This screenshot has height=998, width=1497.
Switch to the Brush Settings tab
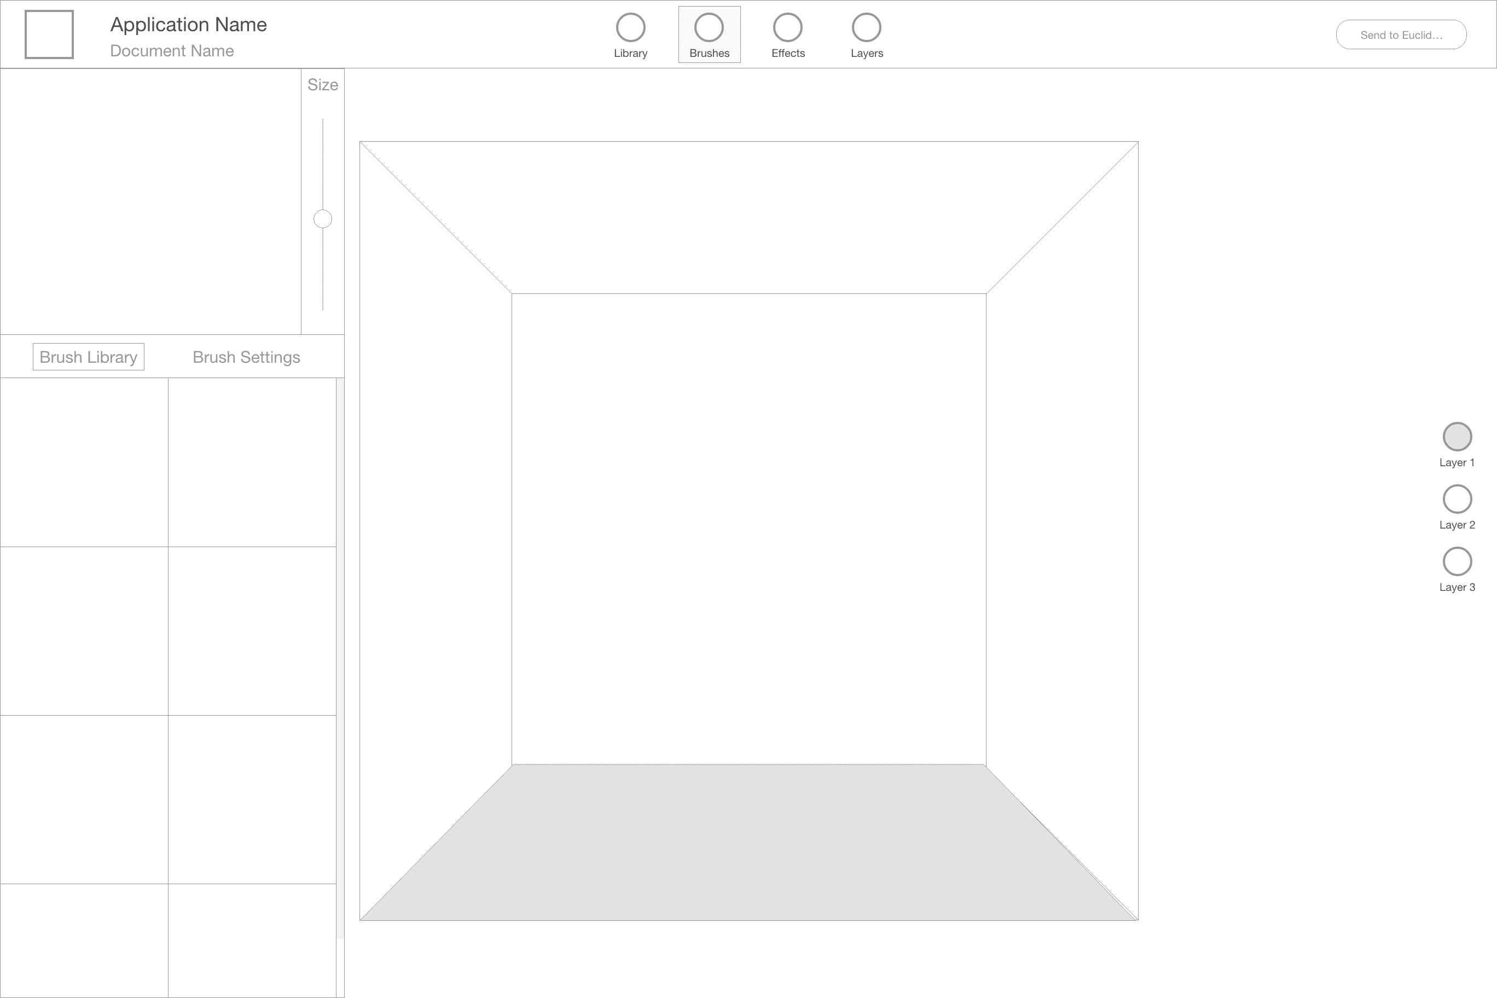tap(246, 357)
